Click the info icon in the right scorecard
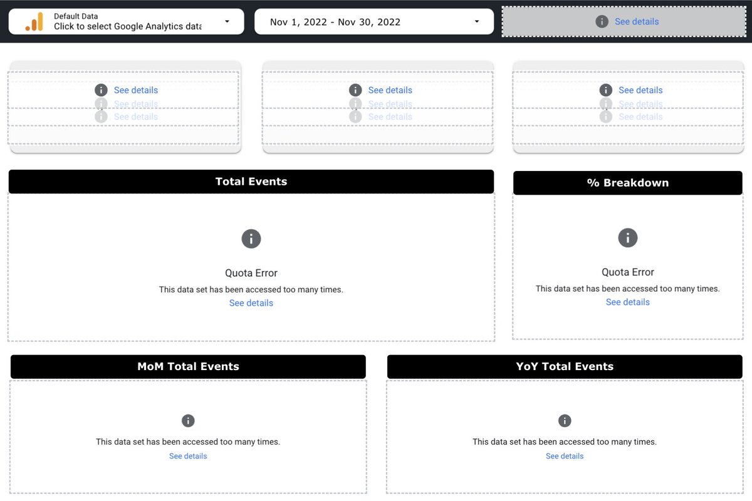 (x=605, y=90)
